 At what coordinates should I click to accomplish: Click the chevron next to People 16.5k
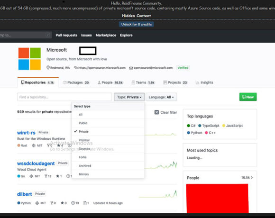252,178
